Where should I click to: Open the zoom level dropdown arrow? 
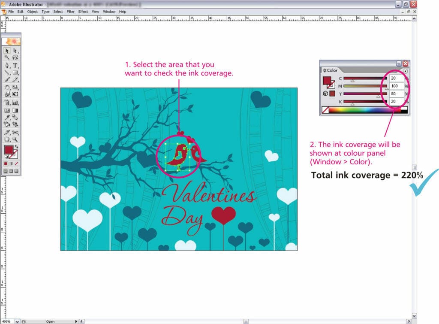(17, 321)
